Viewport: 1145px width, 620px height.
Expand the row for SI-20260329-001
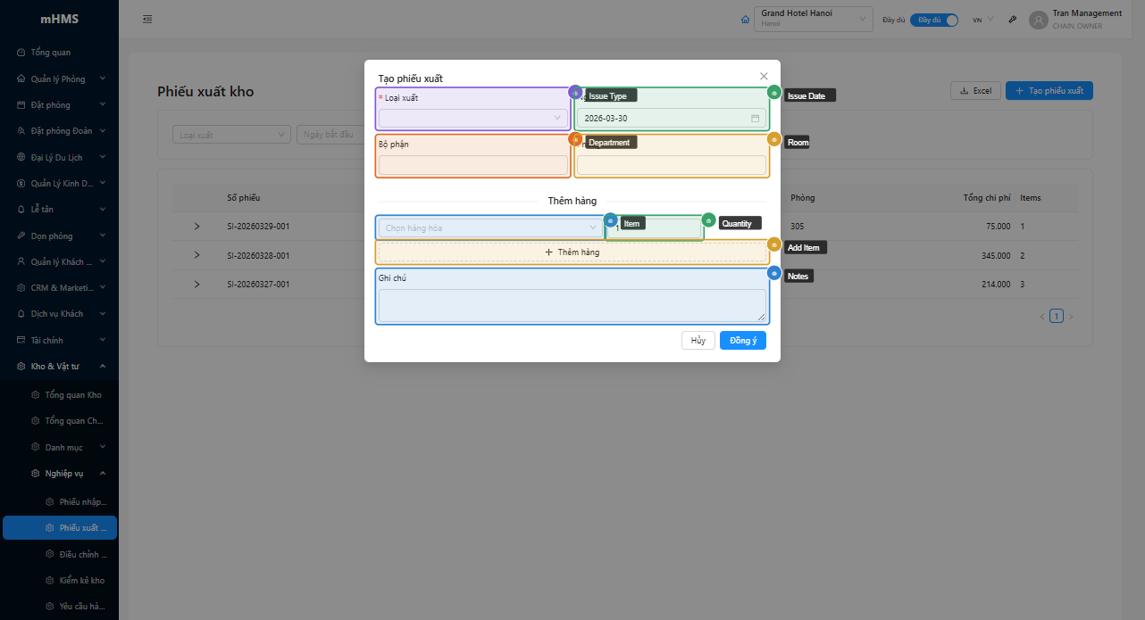tap(197, 227)
